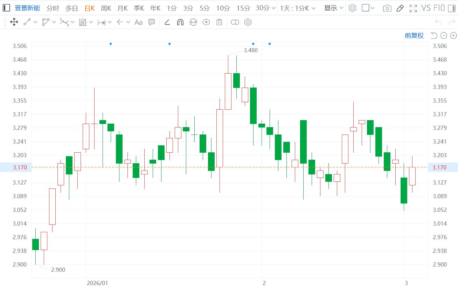The width and height of the screenshot is (458, 290).
Task: Click the 3.480 high price label
Action: [x=250, y=50]
